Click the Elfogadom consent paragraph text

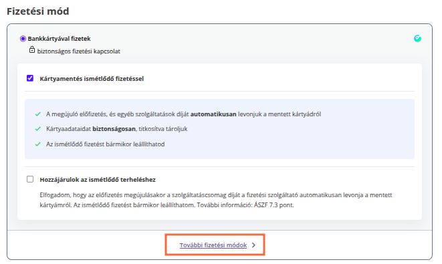pos(216,200)
